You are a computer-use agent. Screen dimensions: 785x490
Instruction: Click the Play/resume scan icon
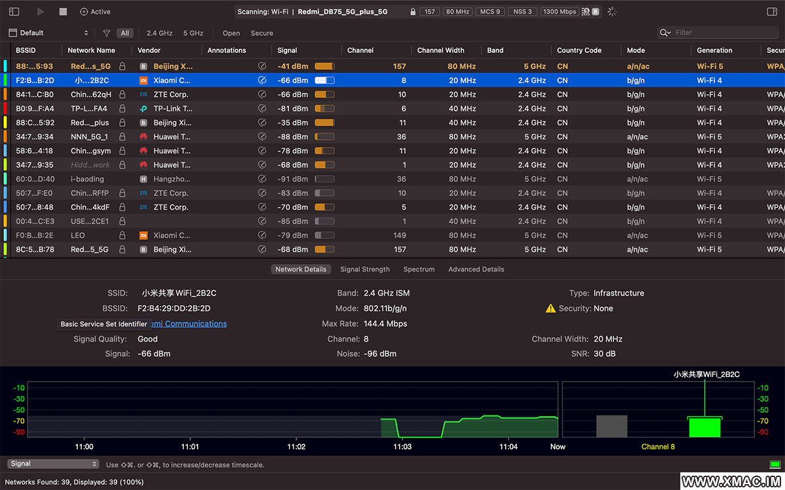click(x=41, y=12)
